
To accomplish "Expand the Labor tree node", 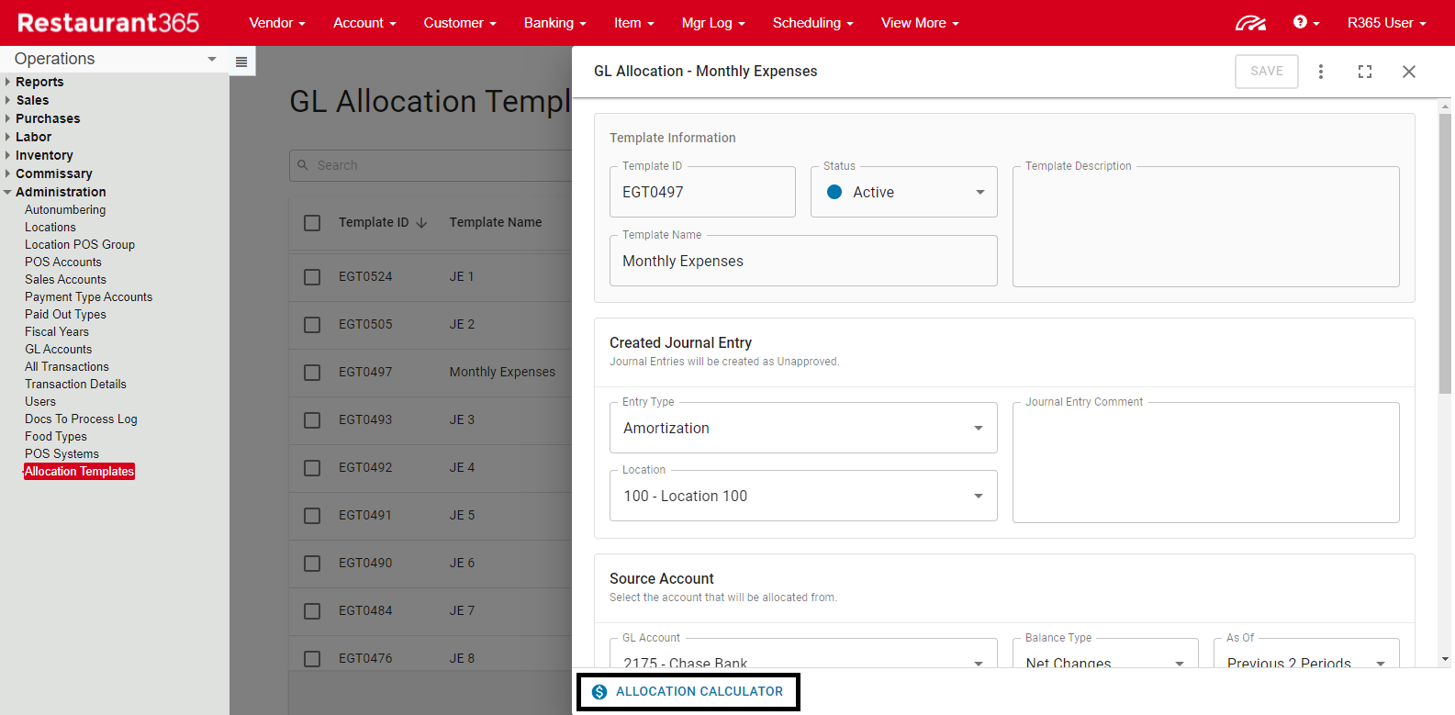I will click(x=8, y=137).
